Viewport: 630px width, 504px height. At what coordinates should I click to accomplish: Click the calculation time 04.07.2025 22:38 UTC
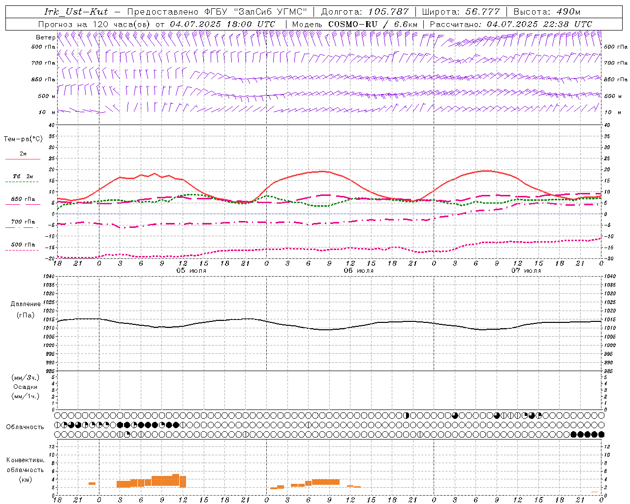539,24
